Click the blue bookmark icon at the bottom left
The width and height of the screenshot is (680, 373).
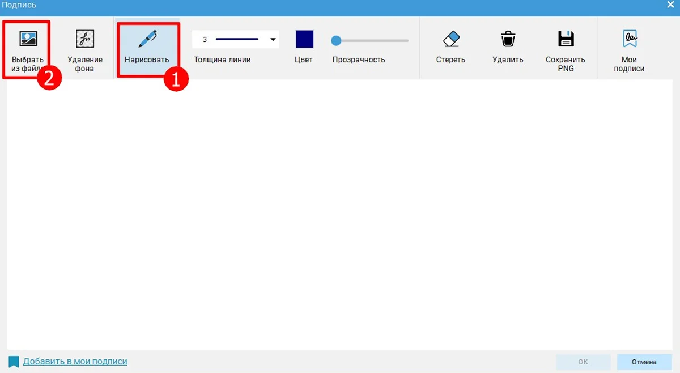tap(14, 362)
